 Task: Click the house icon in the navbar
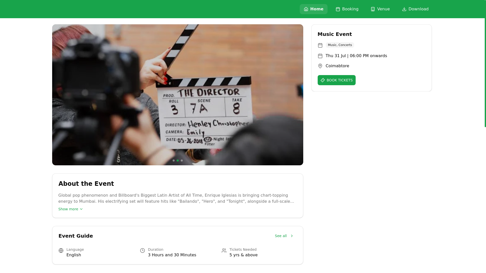[x=306, y=9]
